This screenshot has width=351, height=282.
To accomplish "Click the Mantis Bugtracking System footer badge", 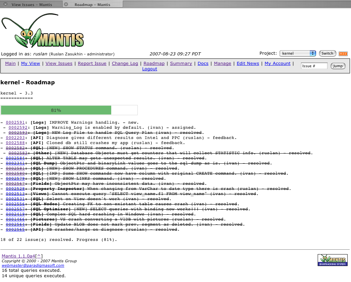I will point(332,260).
